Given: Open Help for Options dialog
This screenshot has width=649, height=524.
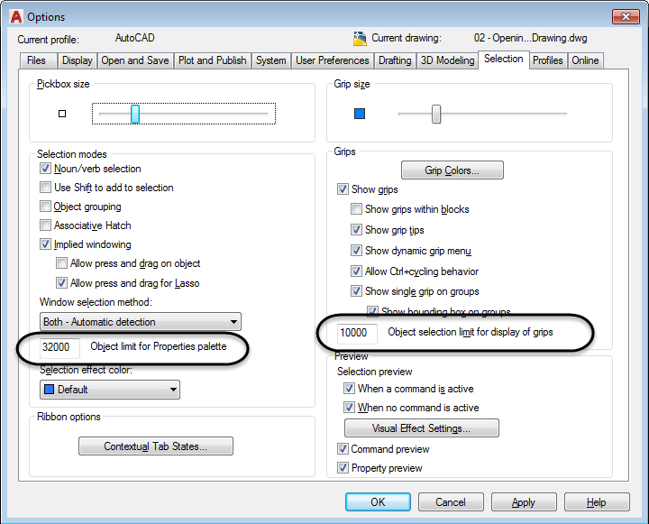Looking at the screenshot, I should (x=597, y=502).
